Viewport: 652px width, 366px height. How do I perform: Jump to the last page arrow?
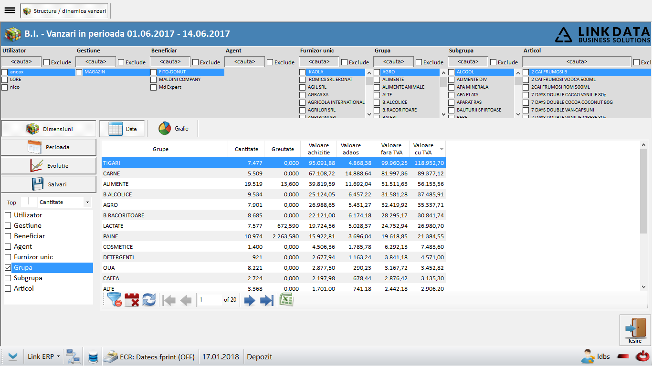pos(266,300)
